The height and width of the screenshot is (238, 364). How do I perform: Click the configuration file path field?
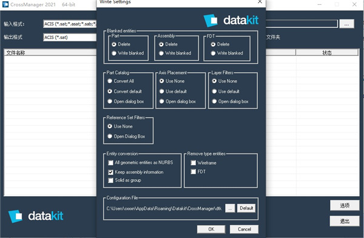click(x=164, y=208)
